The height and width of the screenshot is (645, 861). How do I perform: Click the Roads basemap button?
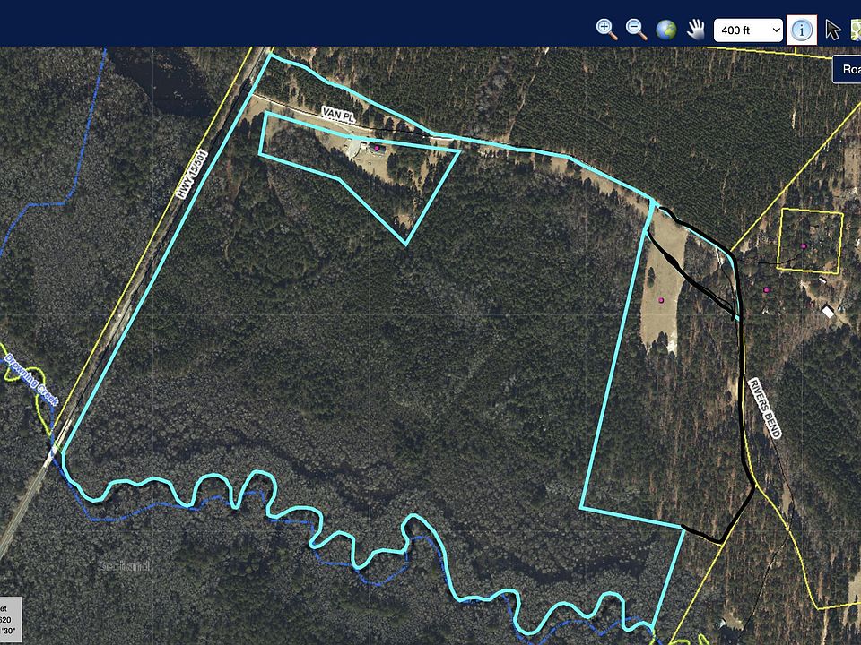click(848, 69)
